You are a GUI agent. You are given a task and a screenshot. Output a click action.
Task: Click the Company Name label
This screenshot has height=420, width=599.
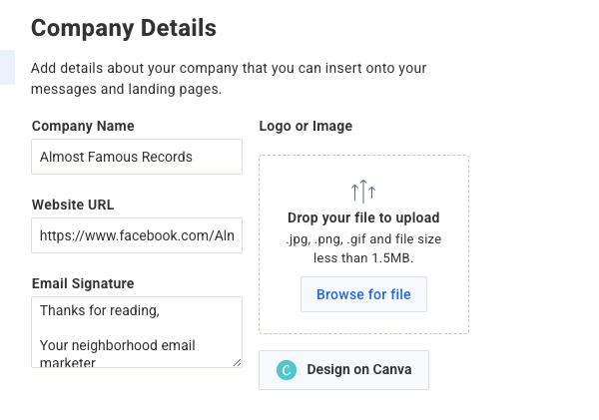pyautogui.click(x=83, y=126)
